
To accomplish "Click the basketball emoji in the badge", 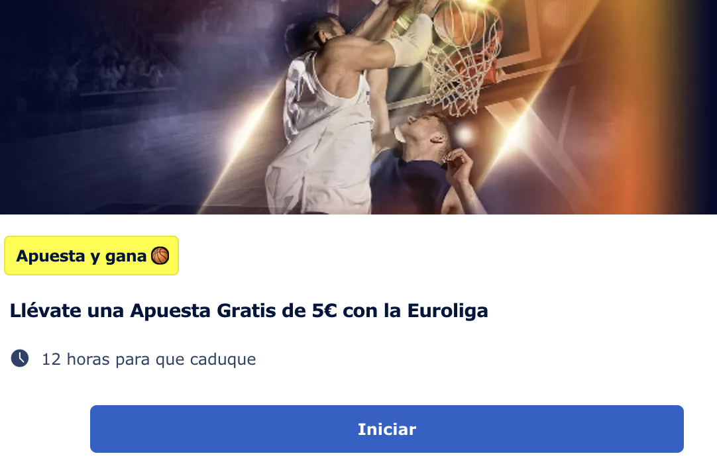I will tap(160, 256).
